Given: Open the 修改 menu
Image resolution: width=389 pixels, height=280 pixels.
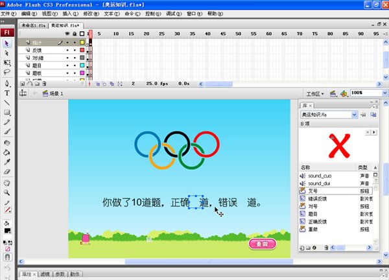Looking at the screenshot, I should point(91,14).
